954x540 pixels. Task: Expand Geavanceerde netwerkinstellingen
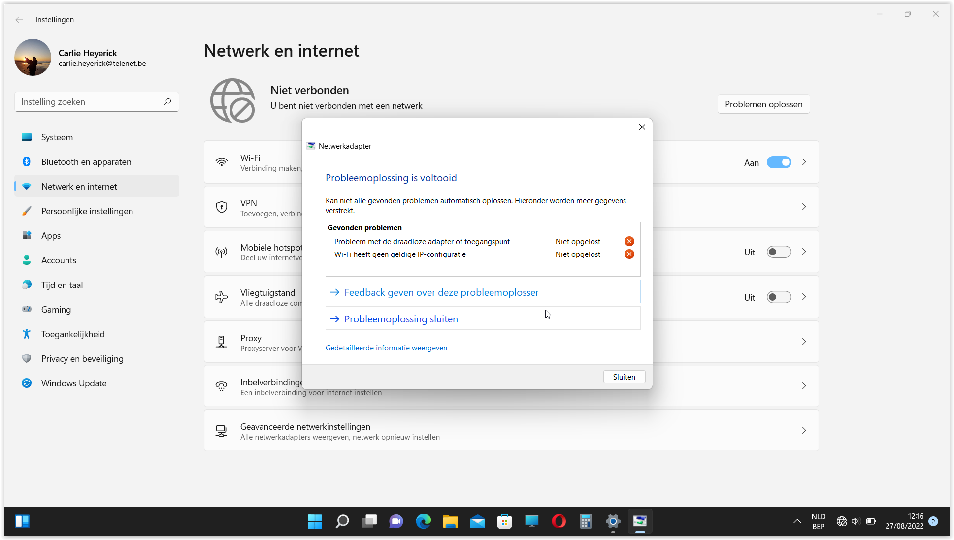pyautogui.click(x=804, y=430)
